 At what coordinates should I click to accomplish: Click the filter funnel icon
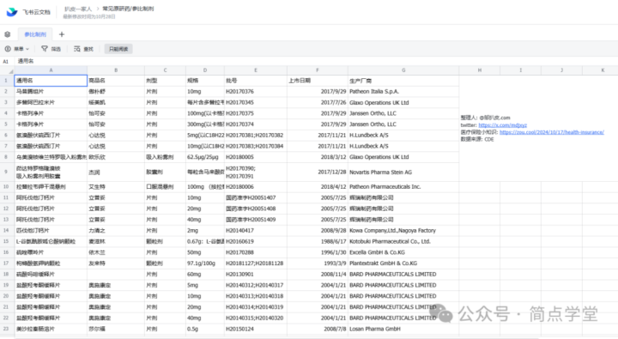pos(45,49)
